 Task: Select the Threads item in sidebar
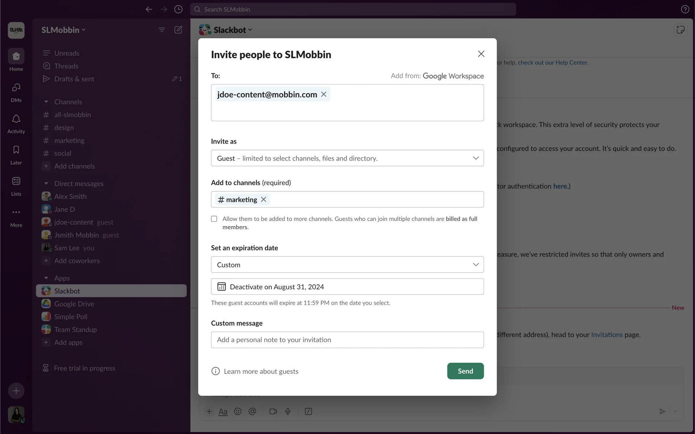[66, 66]
